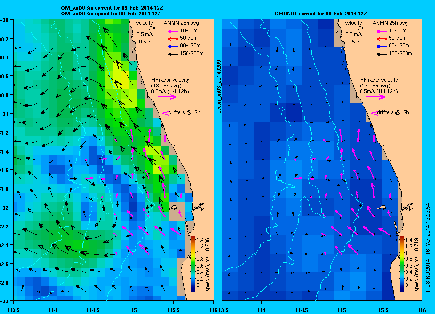The height and width of the screenshot is (314, 435).
Task: Click the 1.4 tick on left color bar
Action: point(200,240)
